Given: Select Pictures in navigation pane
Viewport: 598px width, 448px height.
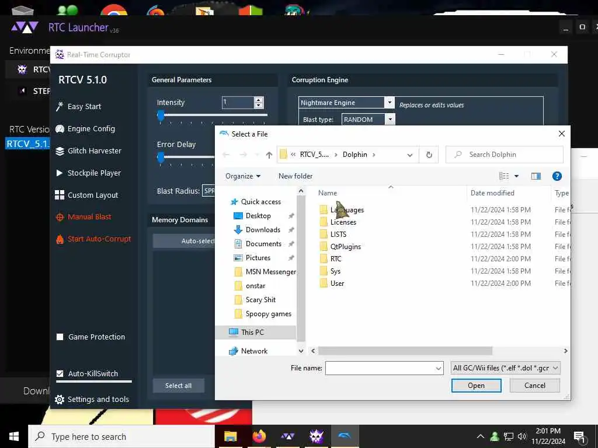Looking at the screenshot, I should click(258, 258).
